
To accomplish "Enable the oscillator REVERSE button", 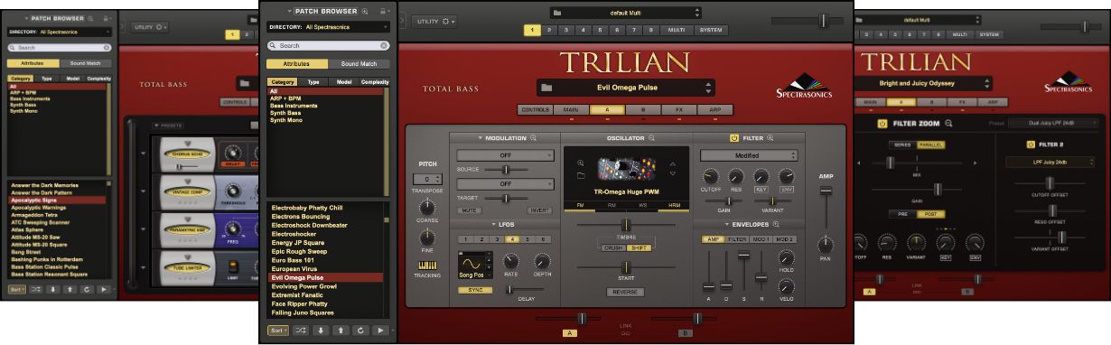I will click(x=625, y=292).
